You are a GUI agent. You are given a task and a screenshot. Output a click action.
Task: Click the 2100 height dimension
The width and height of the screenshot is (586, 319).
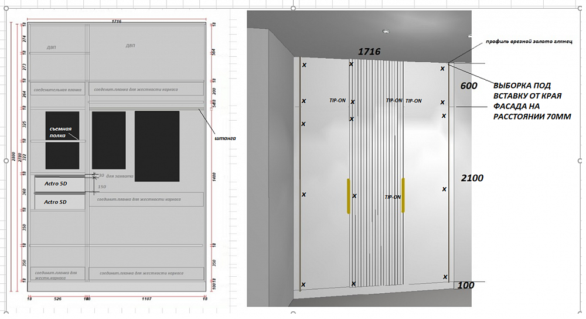[472, 178]
